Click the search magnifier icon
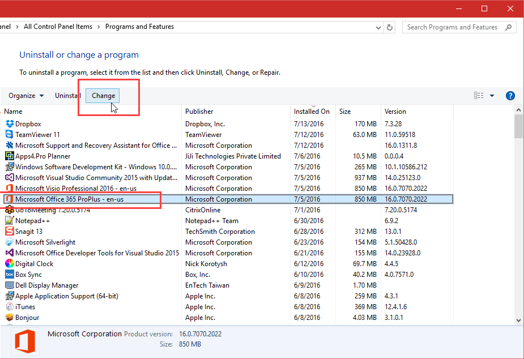524x359 pixels. click(x=508, y=27)
